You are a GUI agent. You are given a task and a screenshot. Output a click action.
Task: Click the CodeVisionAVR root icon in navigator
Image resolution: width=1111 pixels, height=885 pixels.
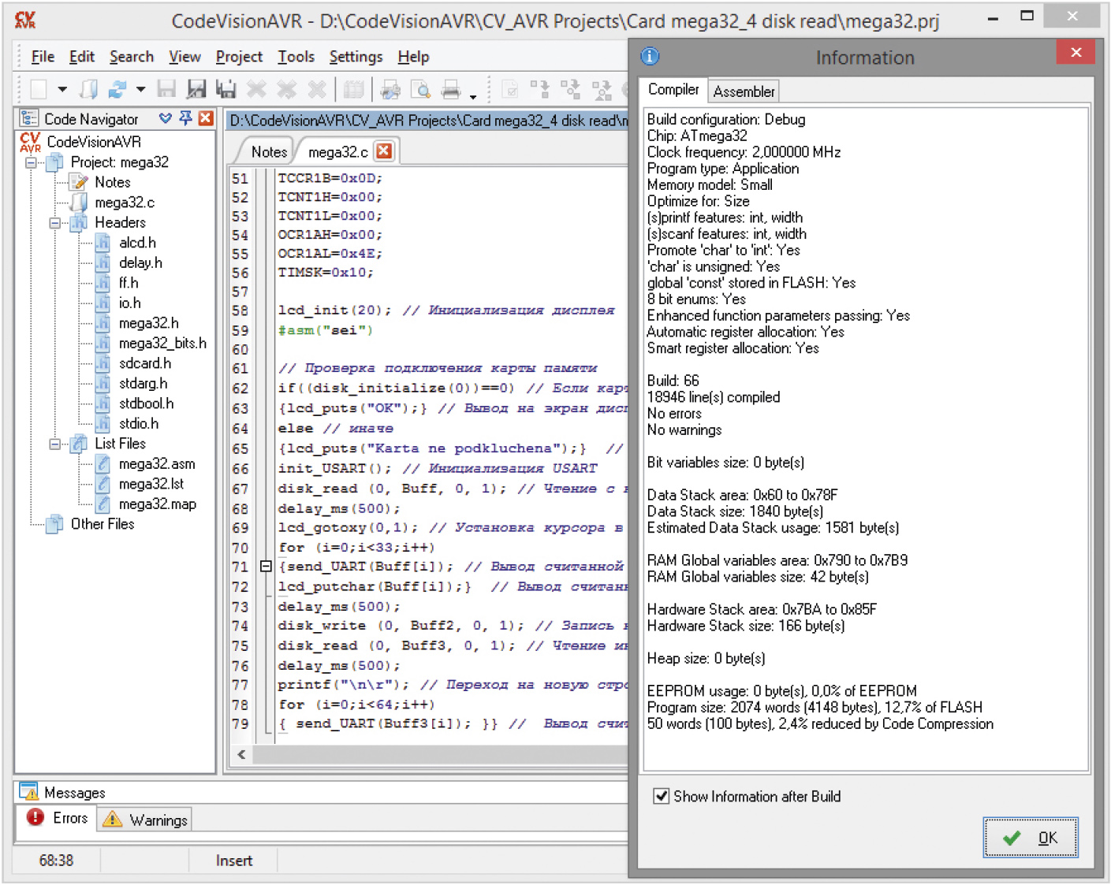point(30,142)
